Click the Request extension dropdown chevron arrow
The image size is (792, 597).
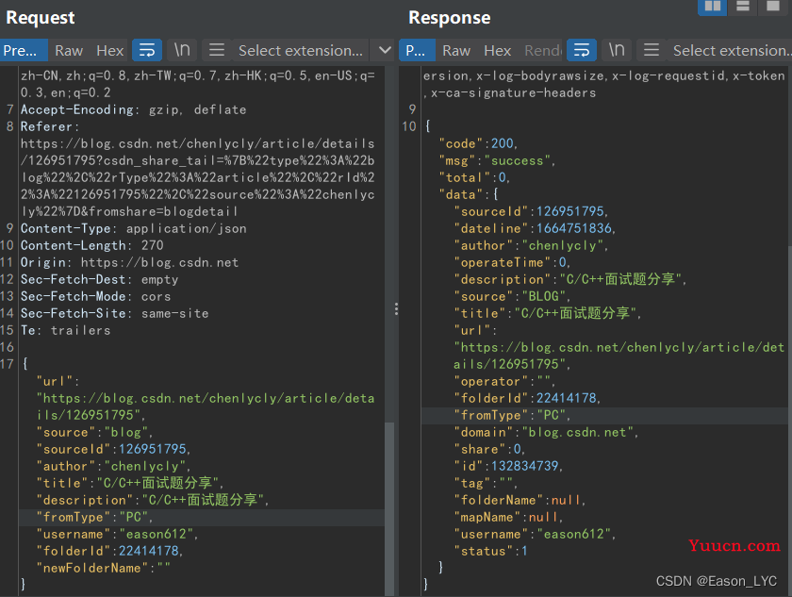pyautogui.click(x=385, y=51)
